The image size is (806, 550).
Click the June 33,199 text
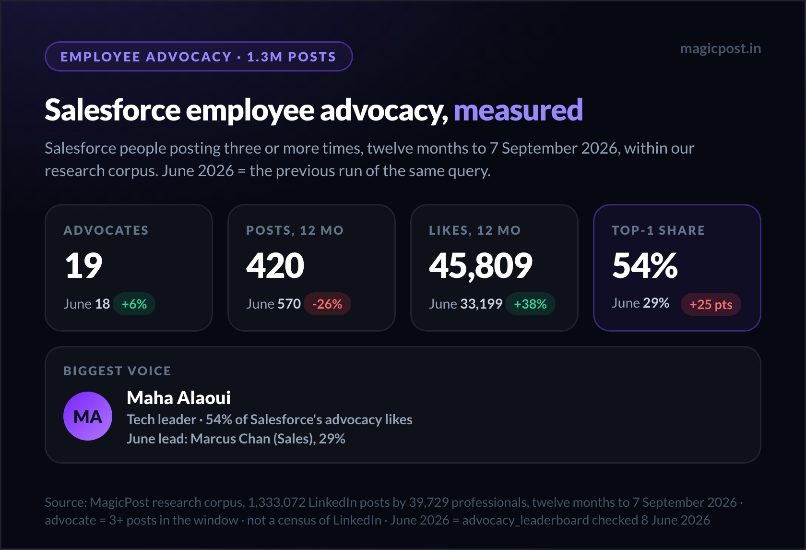click(466, 304)
